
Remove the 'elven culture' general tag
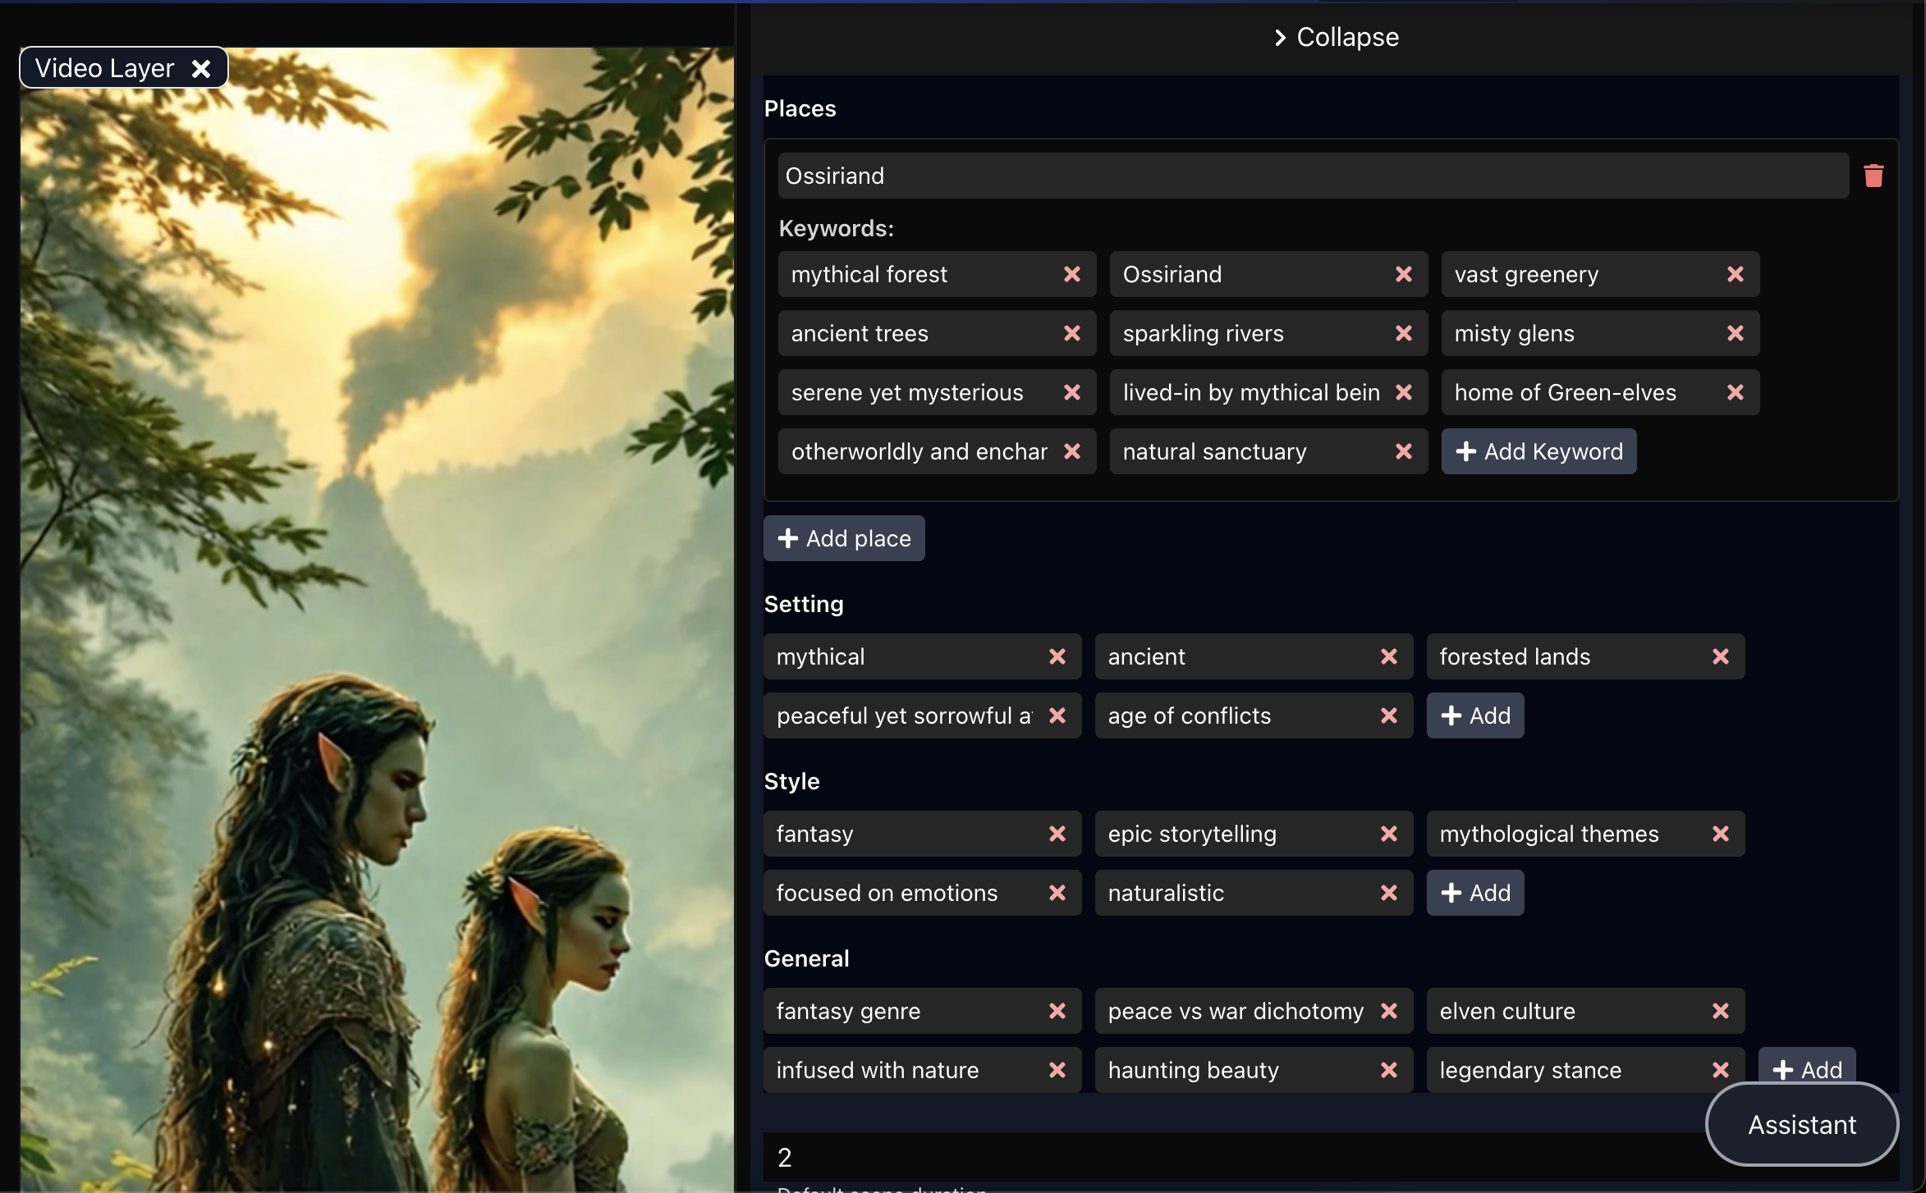[x=1720, y=1011]
